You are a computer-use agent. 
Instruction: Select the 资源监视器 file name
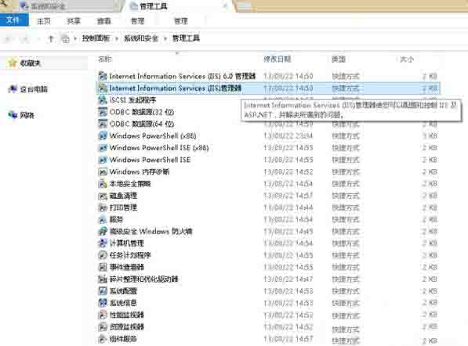click(x=126, y=326)
